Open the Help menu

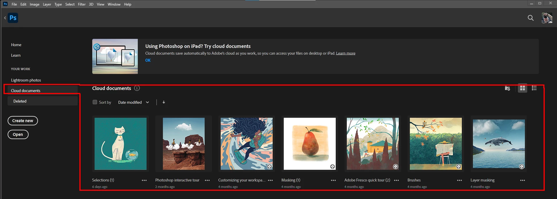pos(128,4)
